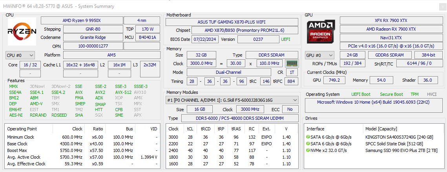This screenshot has width=447, height=172.
Task: Click the AM5 platform field
Action: [x=111, y=55]
